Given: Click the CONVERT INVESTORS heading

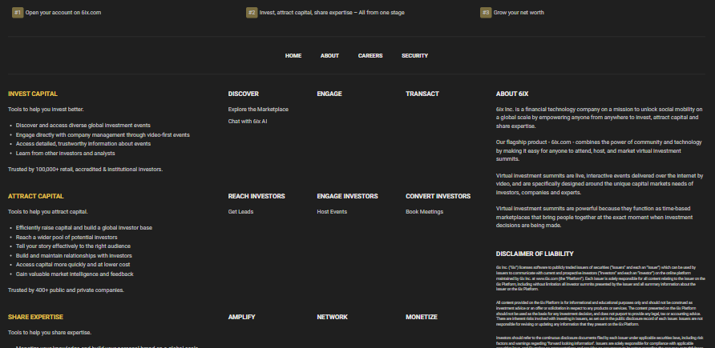Looking at the screenshot, I should pos(438,196).
